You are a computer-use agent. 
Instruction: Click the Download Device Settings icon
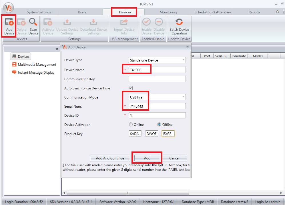[93, 22]
